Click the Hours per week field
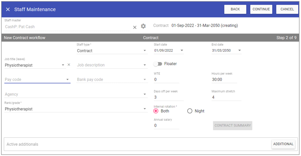The width and height of the screenshot is (301, 156). tap(224, 79)
